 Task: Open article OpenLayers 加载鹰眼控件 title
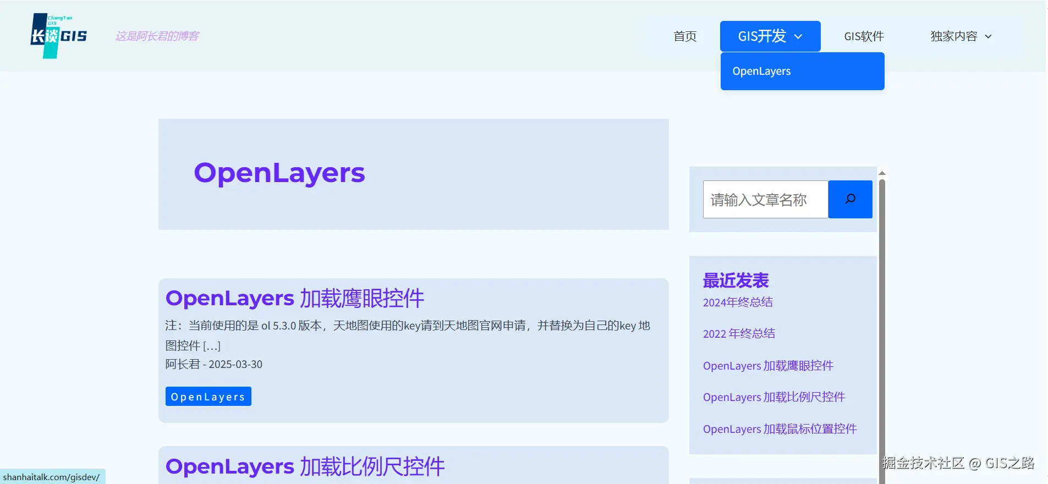pyautogui.click(x=295, y=298)
